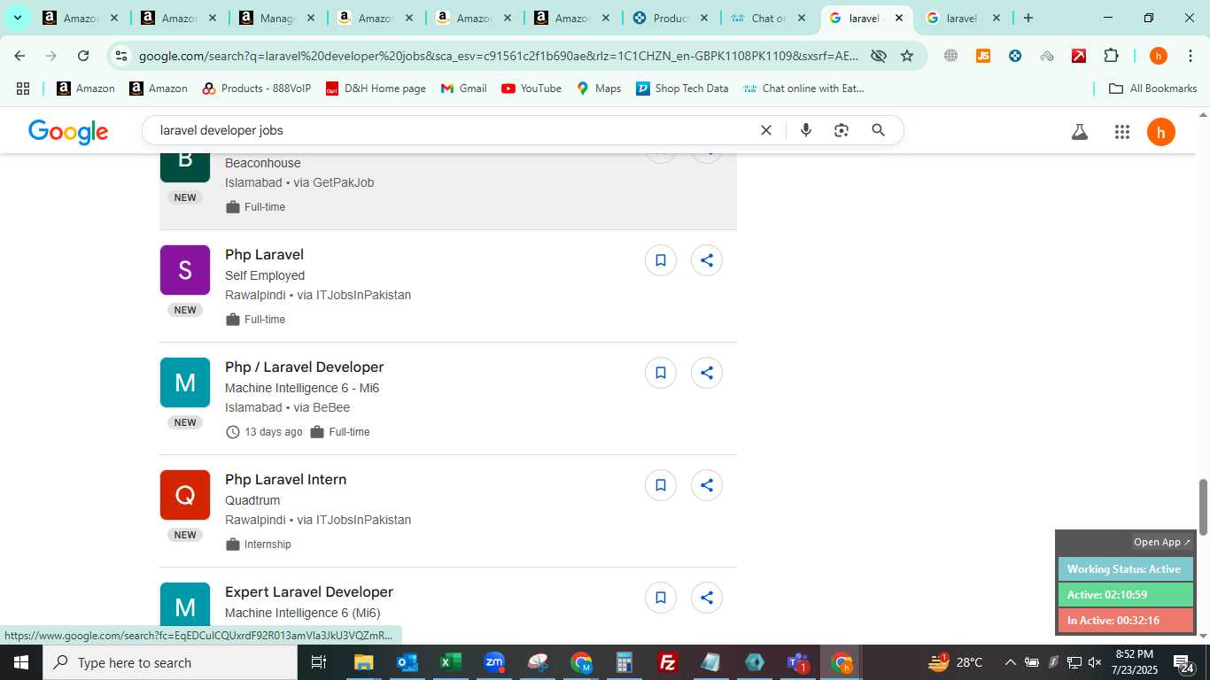Open Google Search Labs flask icon
Image resolution: width=1210 pixels, height=680 pixels.
[x=1079, y=132]
